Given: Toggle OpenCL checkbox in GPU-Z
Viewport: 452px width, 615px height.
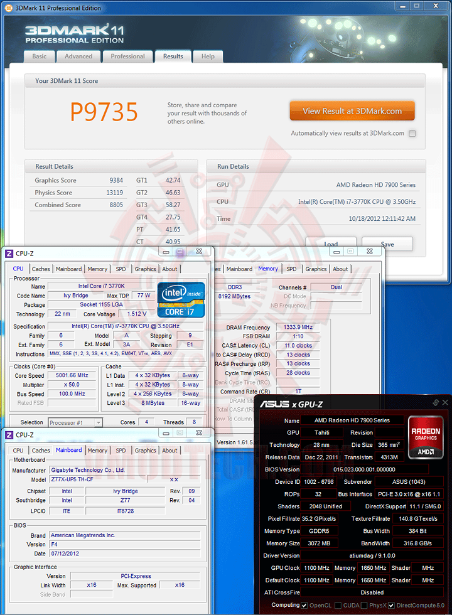Looking at the screenshot, I should (x=304, y=606).
